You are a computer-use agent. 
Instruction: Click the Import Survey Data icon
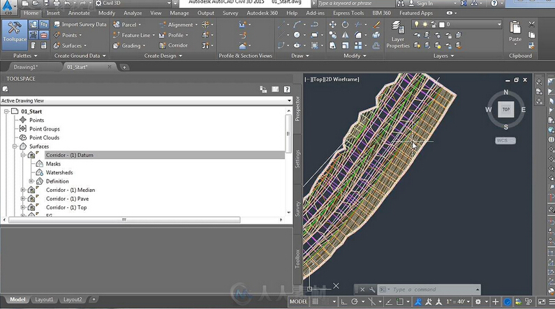coord(57,24)
